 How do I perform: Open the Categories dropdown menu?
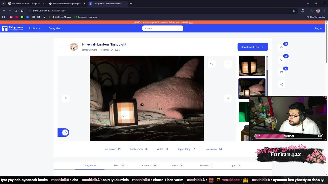[56, 28]
